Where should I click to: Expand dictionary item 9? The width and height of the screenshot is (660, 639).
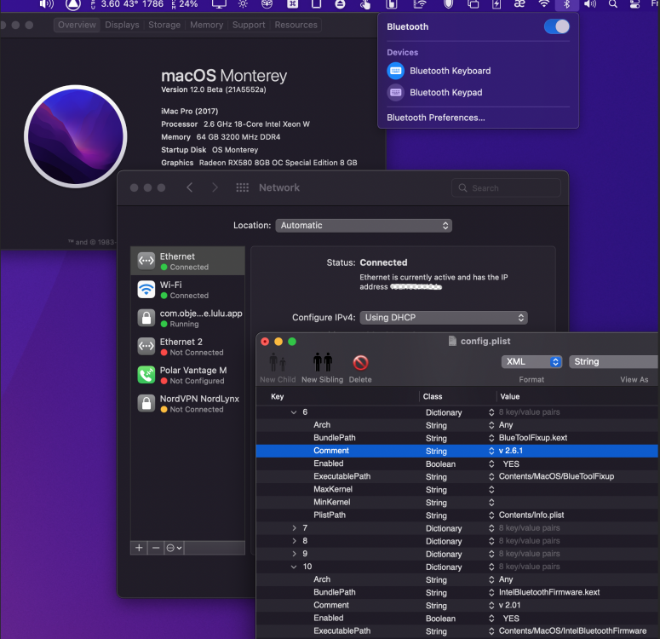(294, 554)
